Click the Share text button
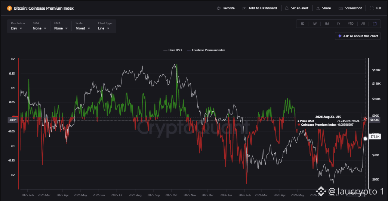 [326, 8]
